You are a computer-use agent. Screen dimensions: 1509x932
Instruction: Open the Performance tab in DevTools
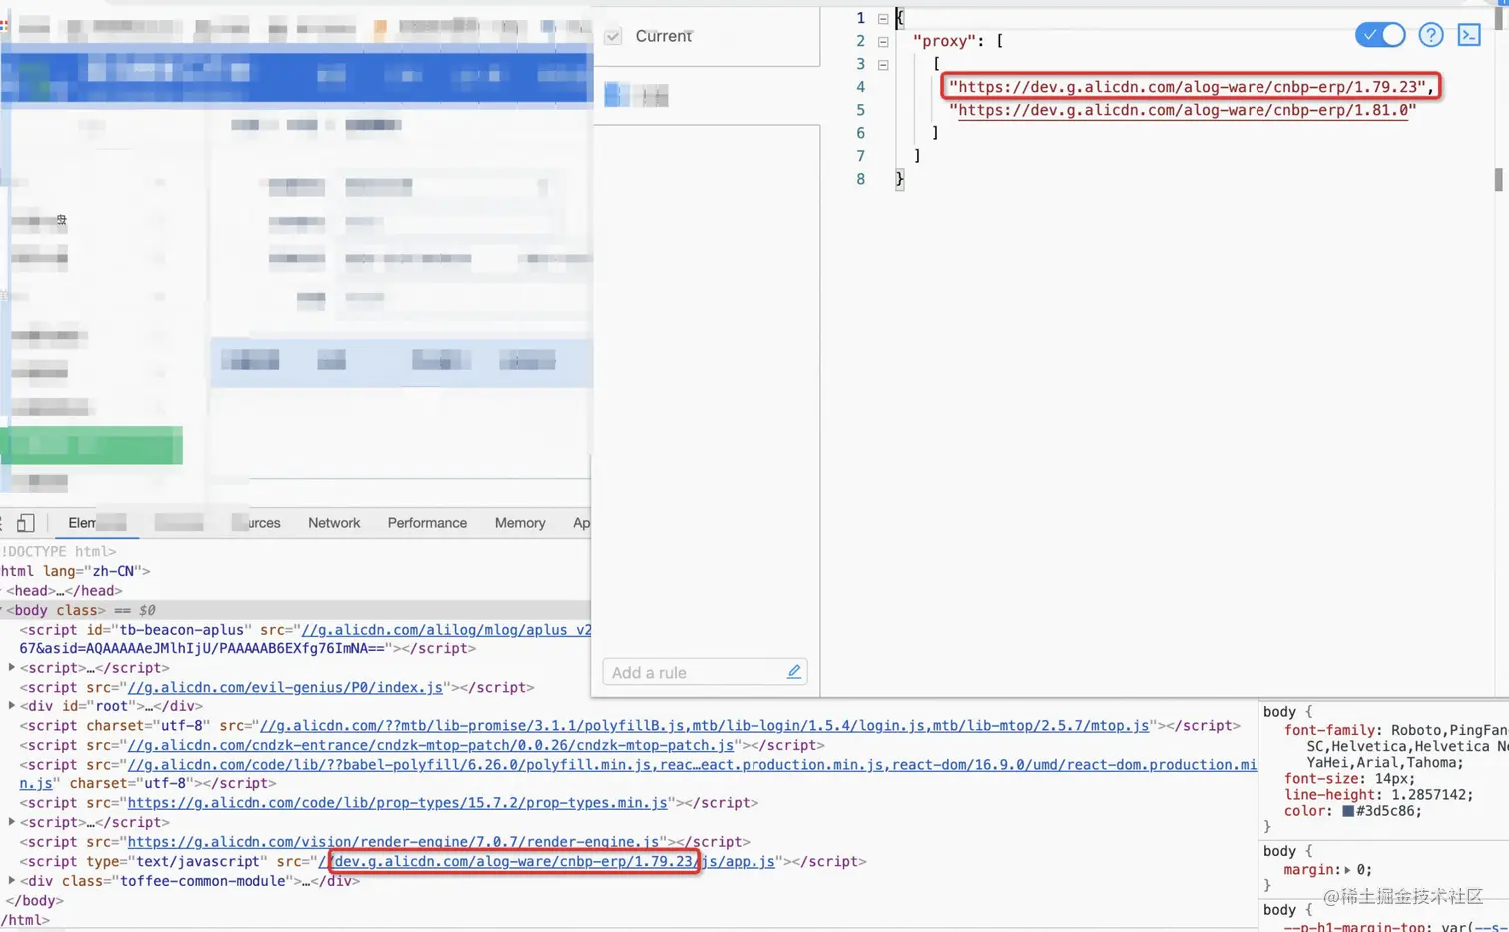pos(427,522)
